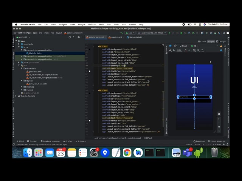
Task: Expand the Gradle Scripts node
Action: pos(16,96)
